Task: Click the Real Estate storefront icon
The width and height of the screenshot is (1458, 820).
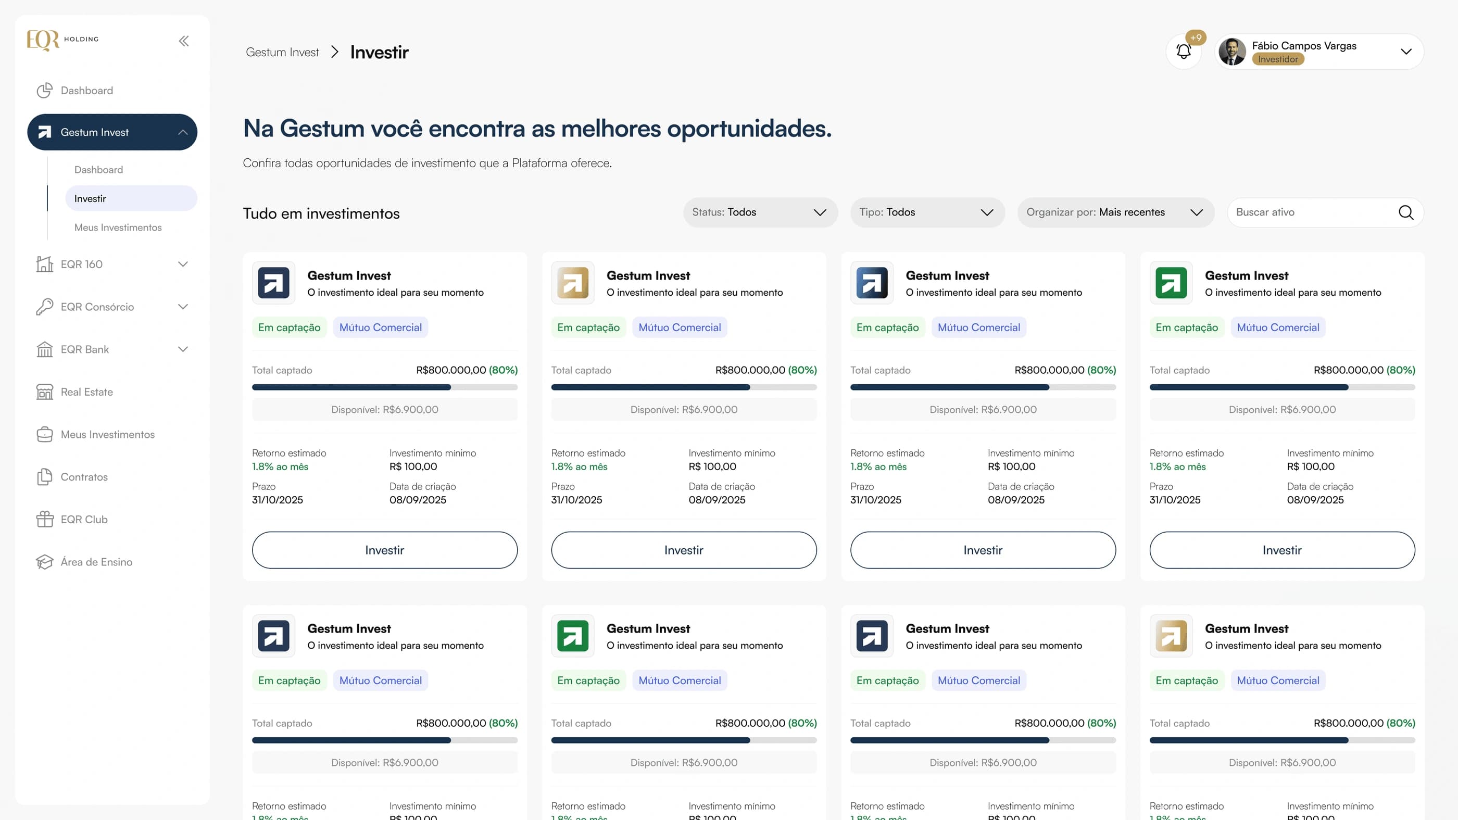Action: click(45, 392)
